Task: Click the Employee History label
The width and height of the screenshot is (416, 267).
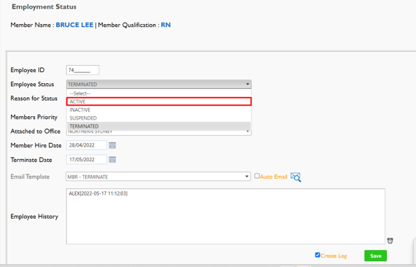Action: pos(34,217)
